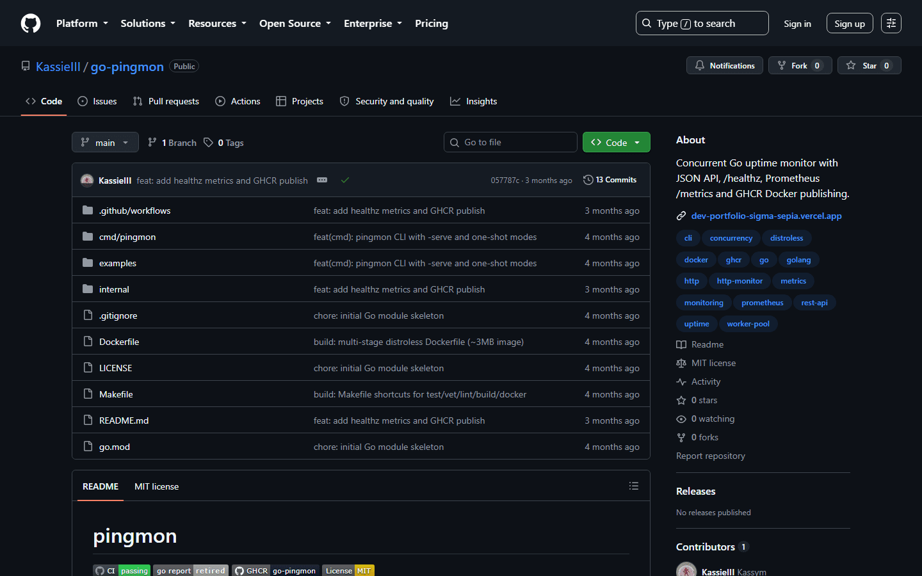
Task: Click the Dockerfile file icon
Action: 88,342
